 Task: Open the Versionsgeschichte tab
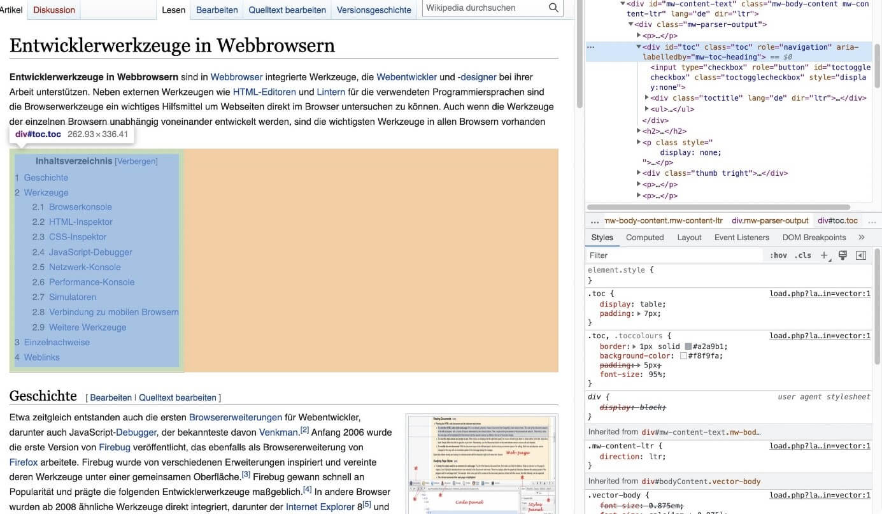pyautogui.click(x=374, y=10)
